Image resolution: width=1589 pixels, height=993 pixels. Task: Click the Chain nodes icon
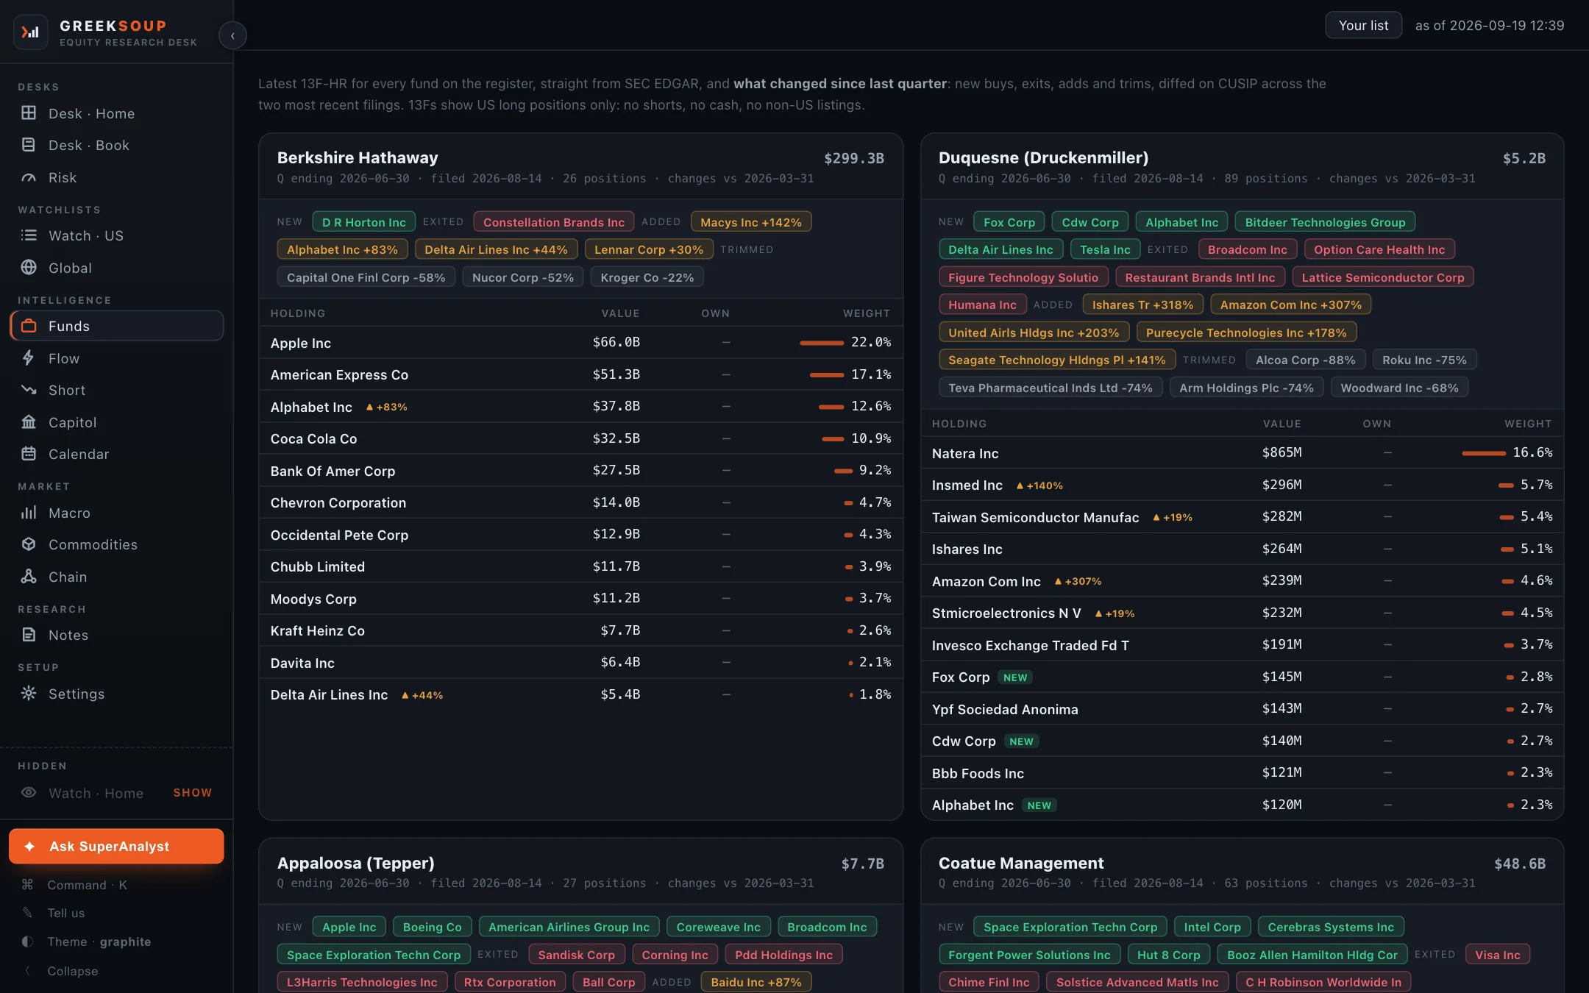coord(29,577)
